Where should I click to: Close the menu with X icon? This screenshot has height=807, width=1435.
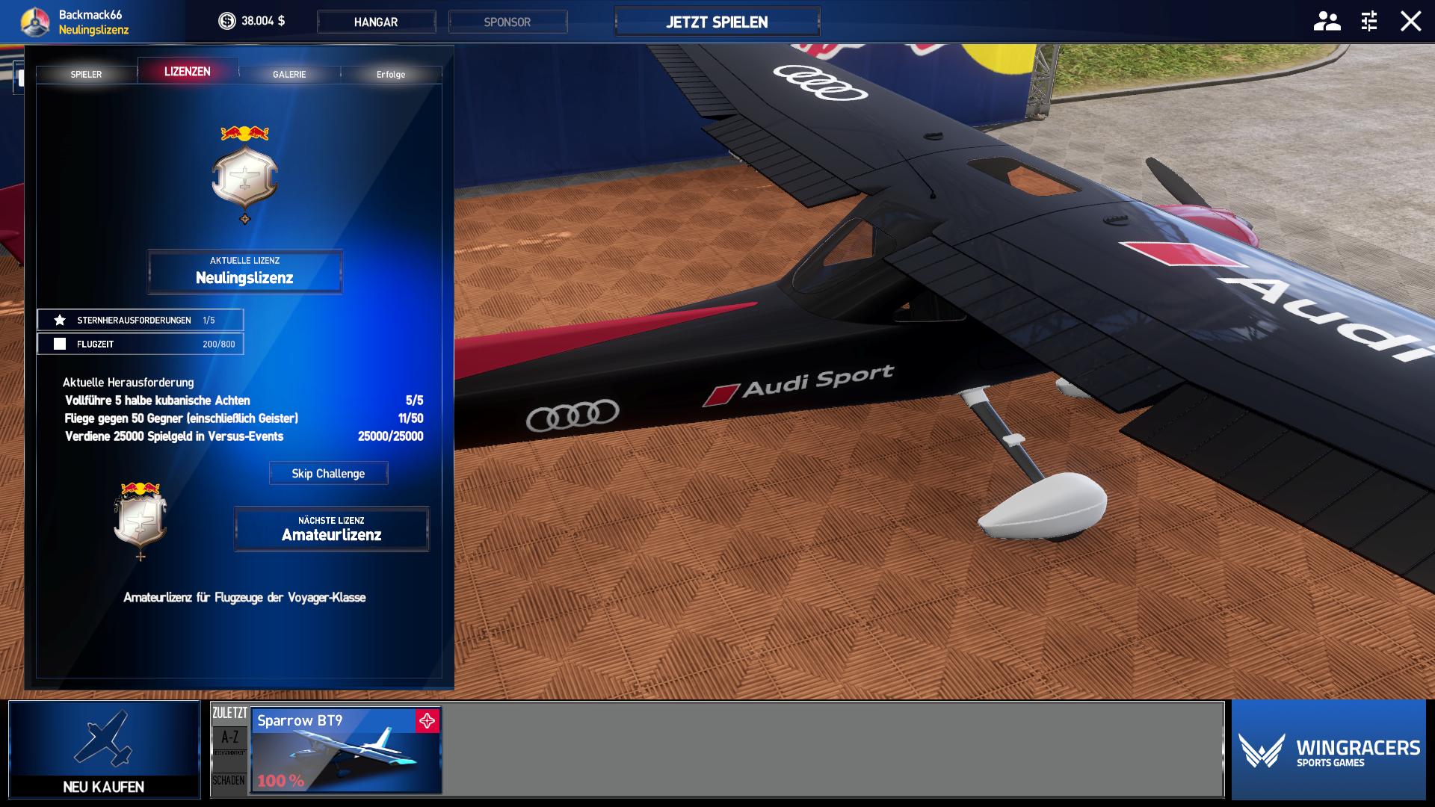1410,21
